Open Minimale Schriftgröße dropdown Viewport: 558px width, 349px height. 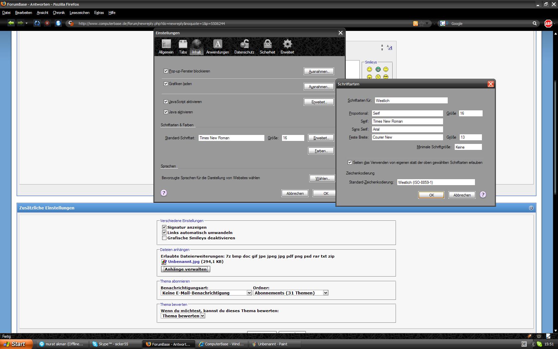468,147
